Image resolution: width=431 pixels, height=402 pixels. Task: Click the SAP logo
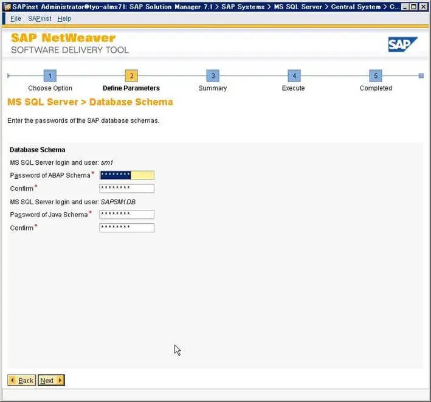click(x=402, y=44)
